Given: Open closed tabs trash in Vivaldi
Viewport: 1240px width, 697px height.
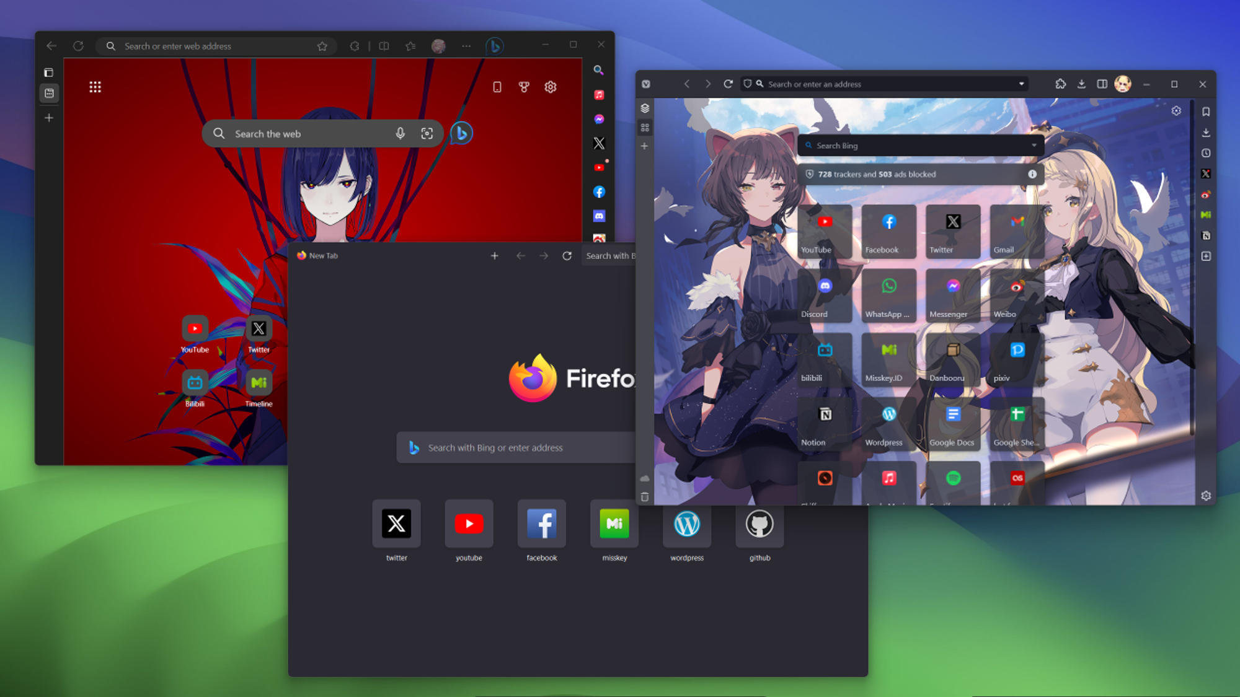Looking at the screenshot, I should (645, 497).
